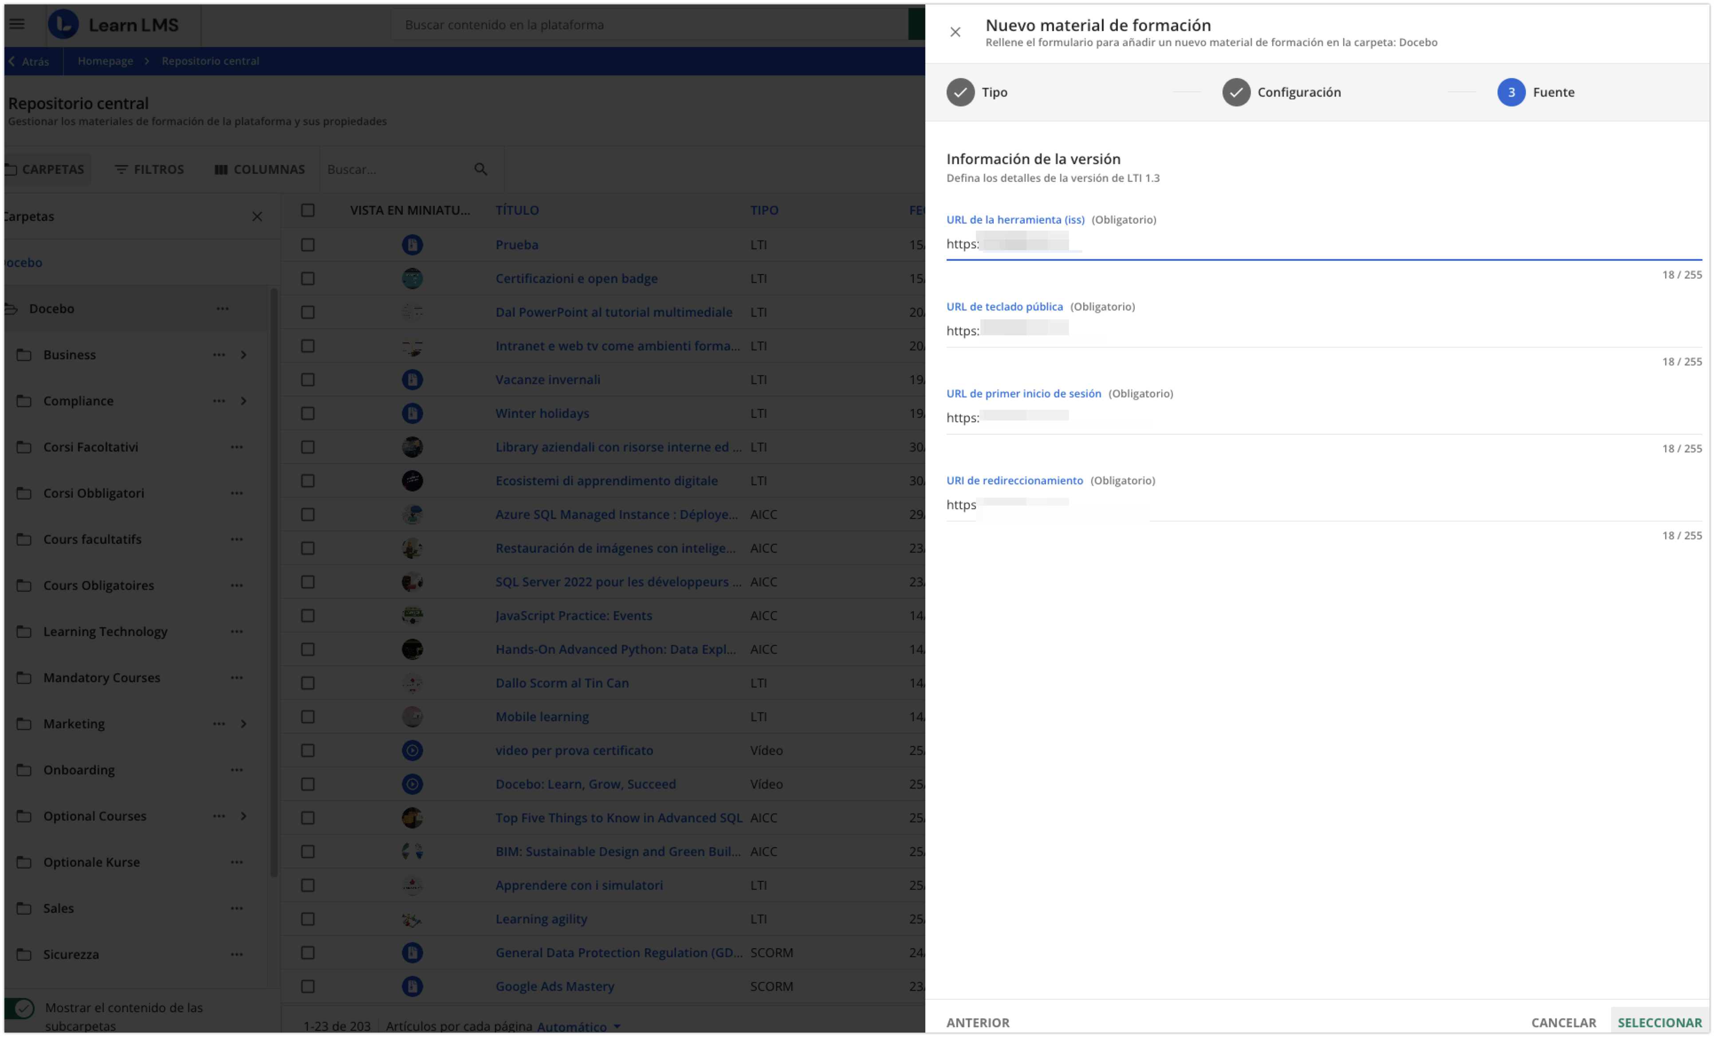Click the Prueba row thumbnail icon

[x=413, y=245]
